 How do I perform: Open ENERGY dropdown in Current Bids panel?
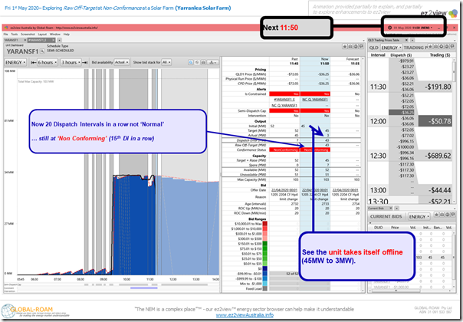click(x=419, y=216)
